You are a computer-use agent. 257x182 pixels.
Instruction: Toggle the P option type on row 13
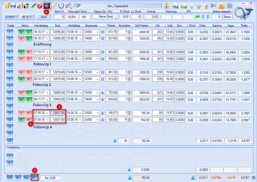point(28,113)
